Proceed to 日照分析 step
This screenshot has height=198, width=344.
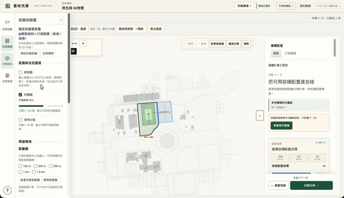pos(312,186)
